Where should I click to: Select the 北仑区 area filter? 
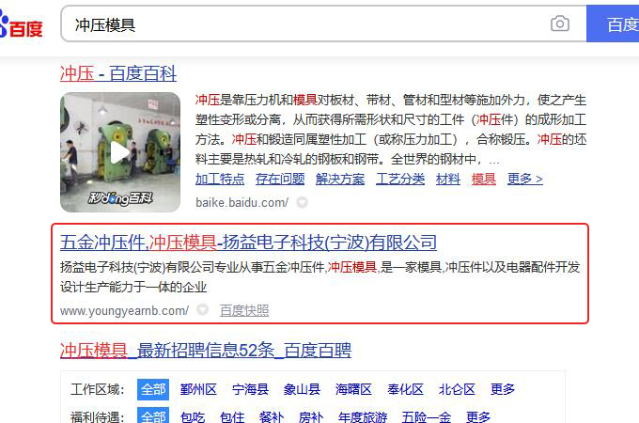(x=457, y=389)
